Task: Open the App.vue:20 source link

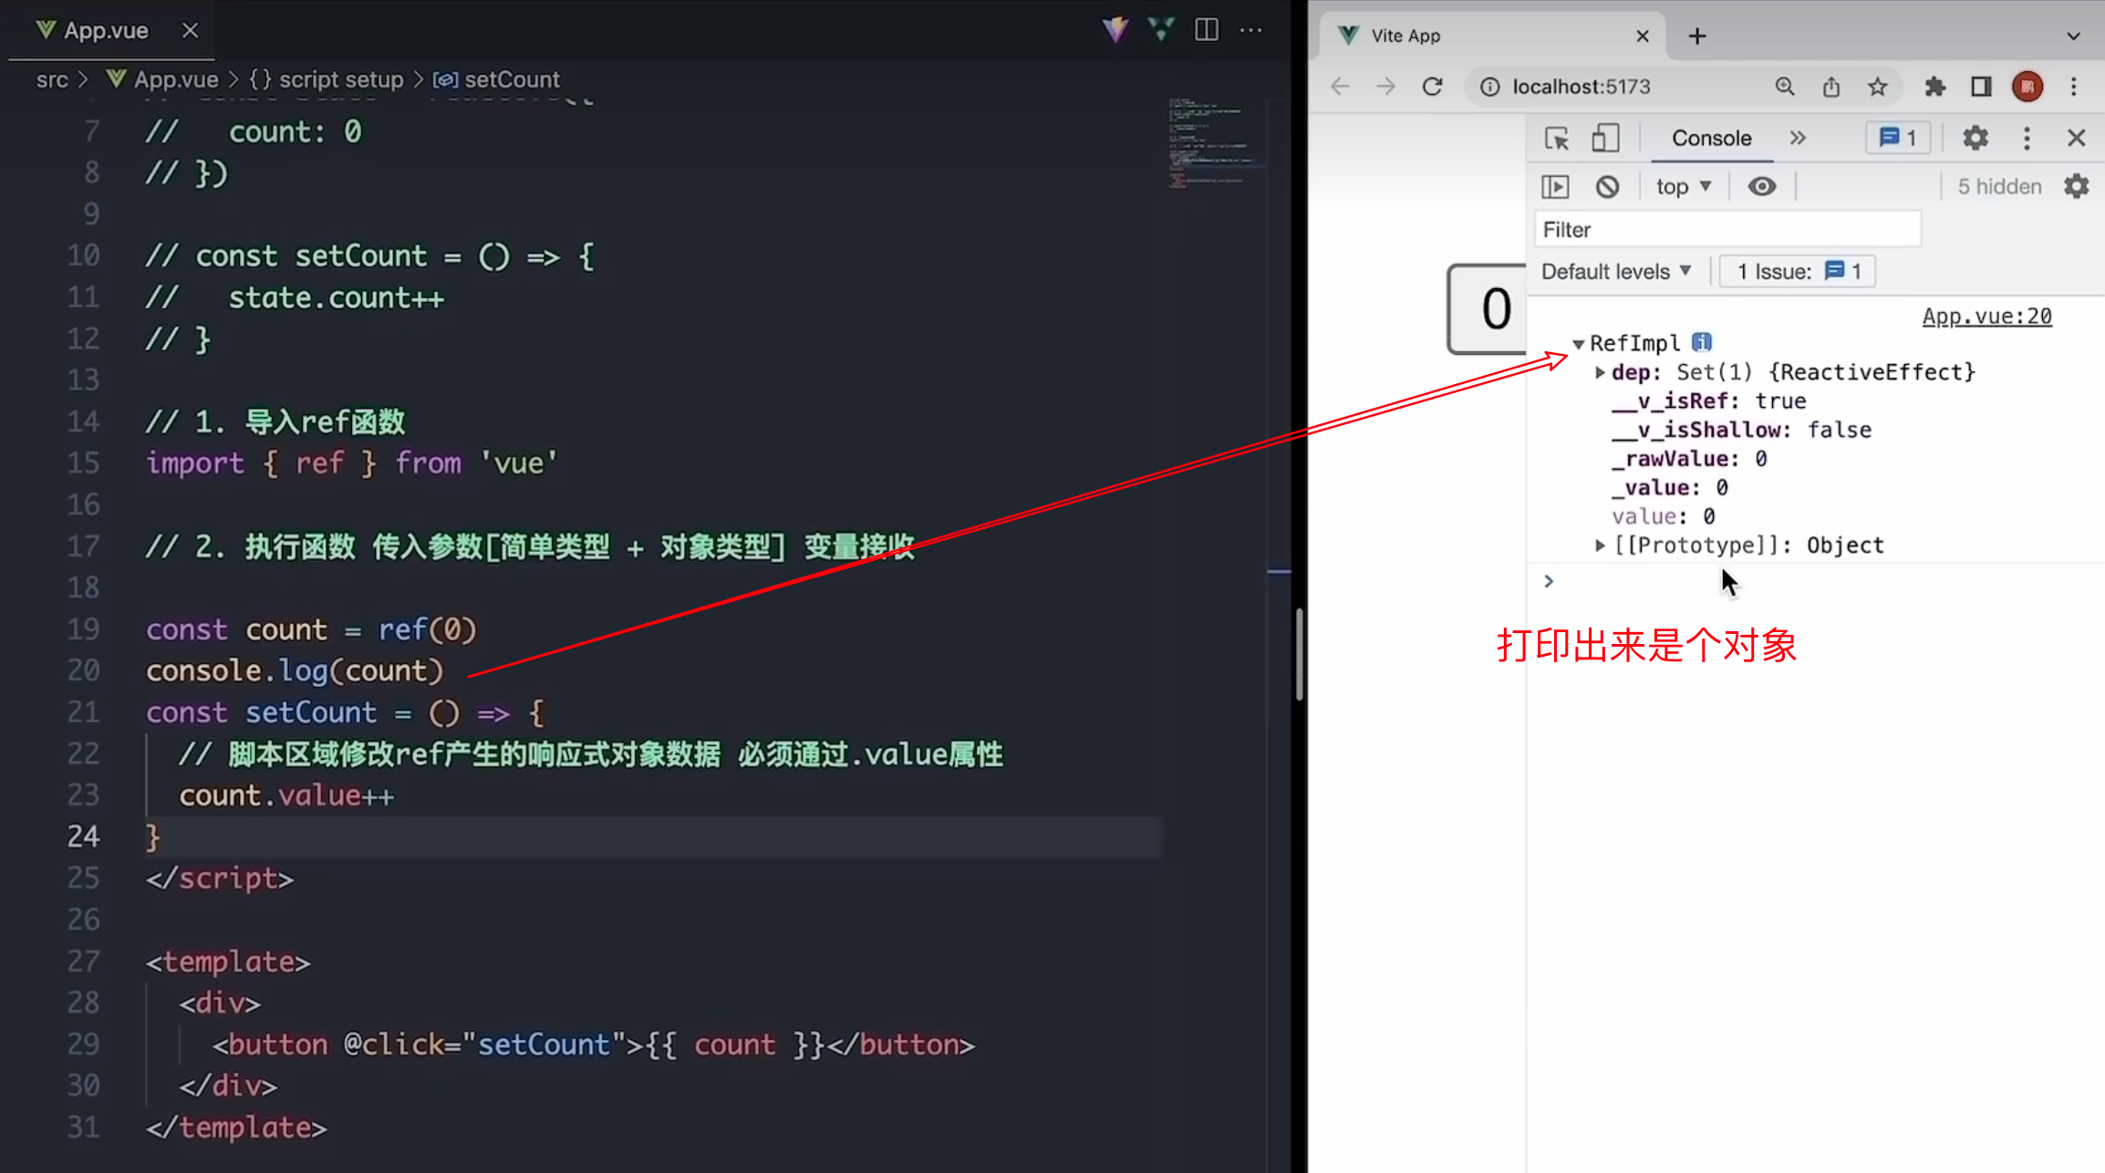Action: (1986, 316)
